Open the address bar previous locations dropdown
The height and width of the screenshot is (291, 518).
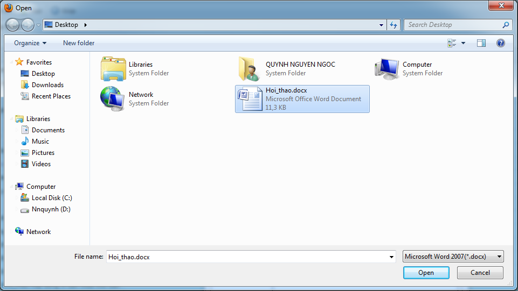pyautogui.click(x=382, y=25)
